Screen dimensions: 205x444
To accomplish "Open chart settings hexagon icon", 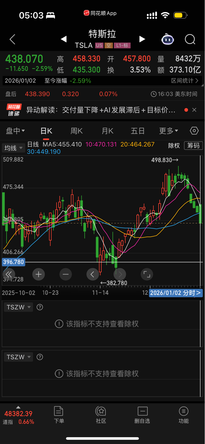I will pyautogui.click(x=194, y=131).
